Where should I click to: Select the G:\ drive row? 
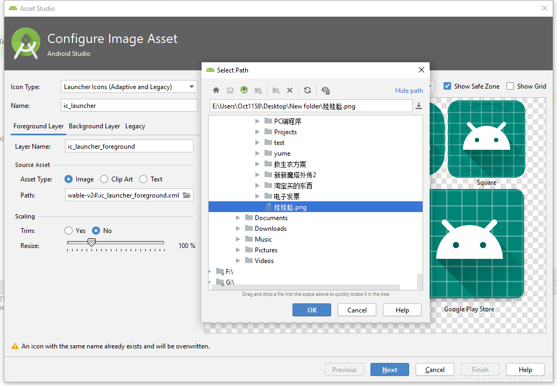316,282
